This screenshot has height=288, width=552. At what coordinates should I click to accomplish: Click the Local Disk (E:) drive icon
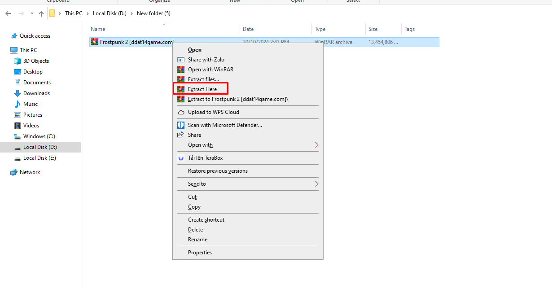(18, 158)
